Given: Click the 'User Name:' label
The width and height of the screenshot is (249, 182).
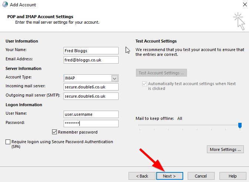Looking at the screenshot, I should pyautogui.click(x=16, y=113).
